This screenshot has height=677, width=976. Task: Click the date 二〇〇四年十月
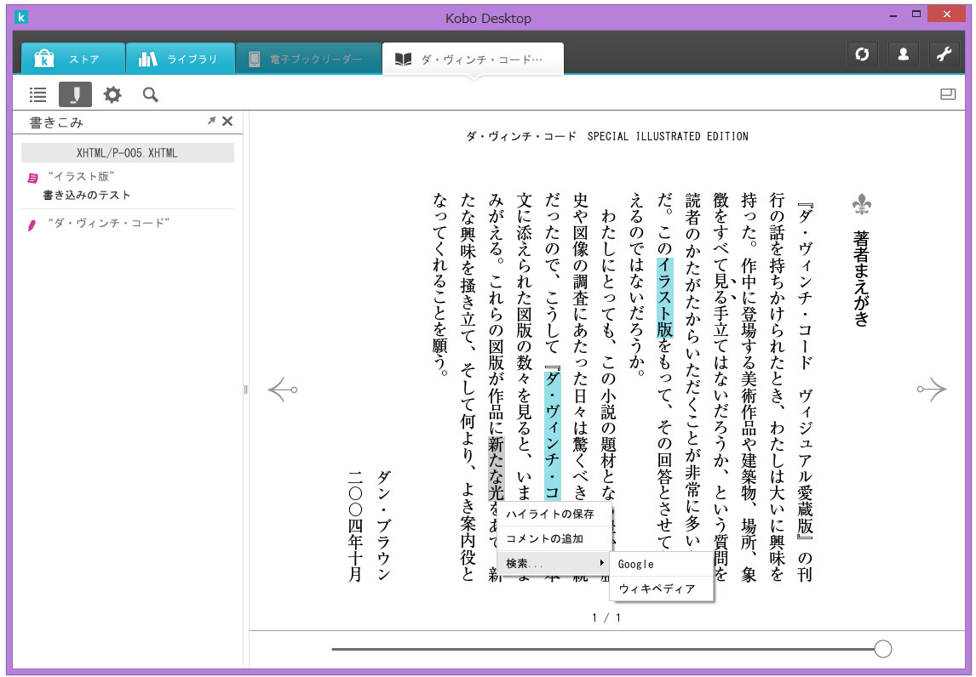coord(355,526)
